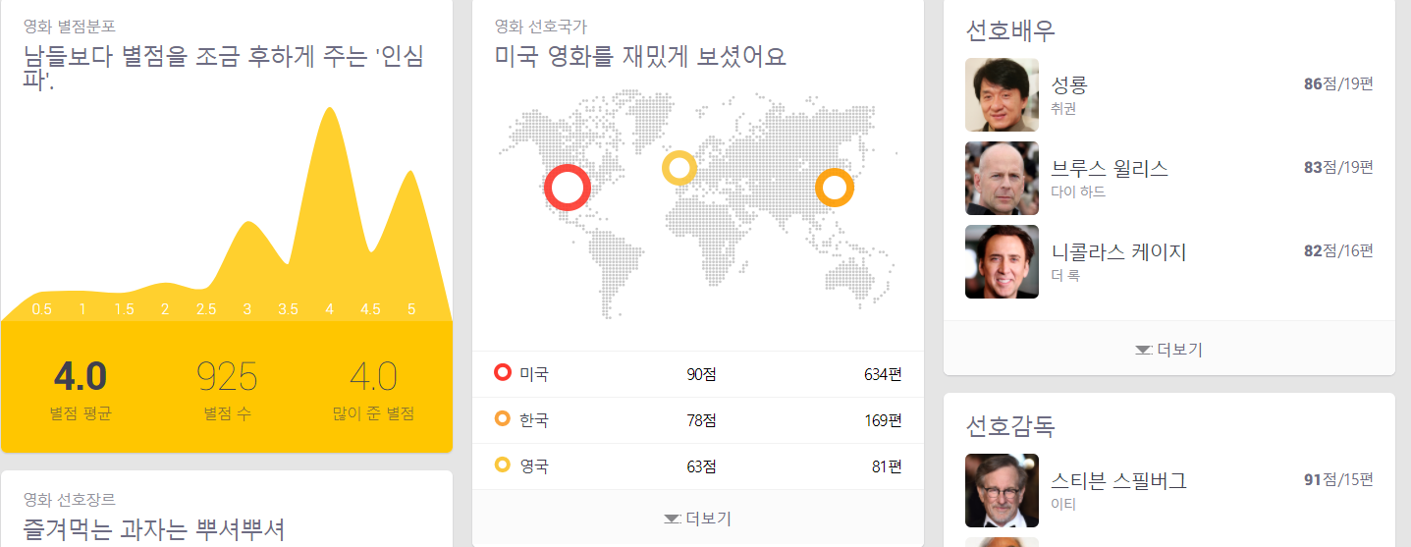Click the red ring icon beside 미국
The image size is (1411, 547).
pos(503,373)
